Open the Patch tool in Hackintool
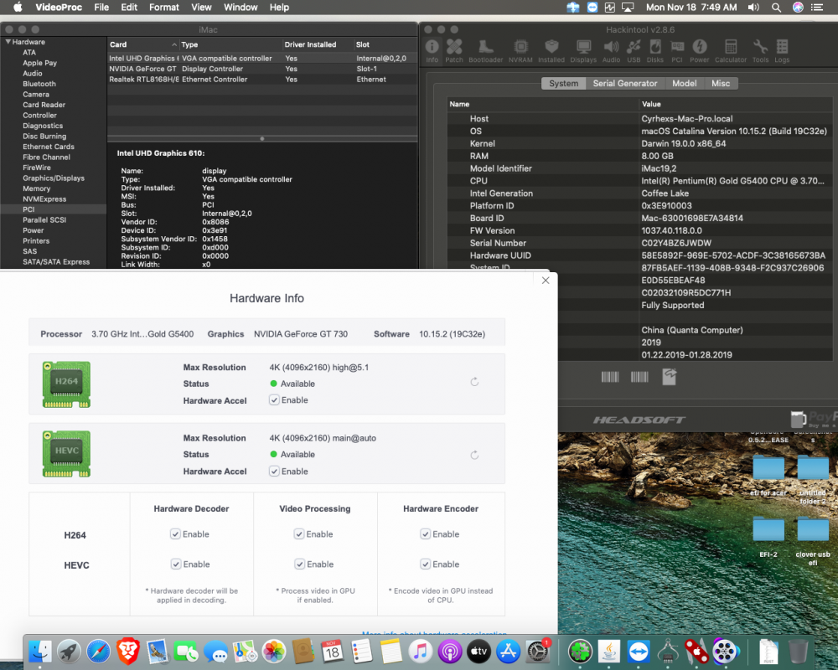This screenshot has height=670, width=838. (453, 51)
